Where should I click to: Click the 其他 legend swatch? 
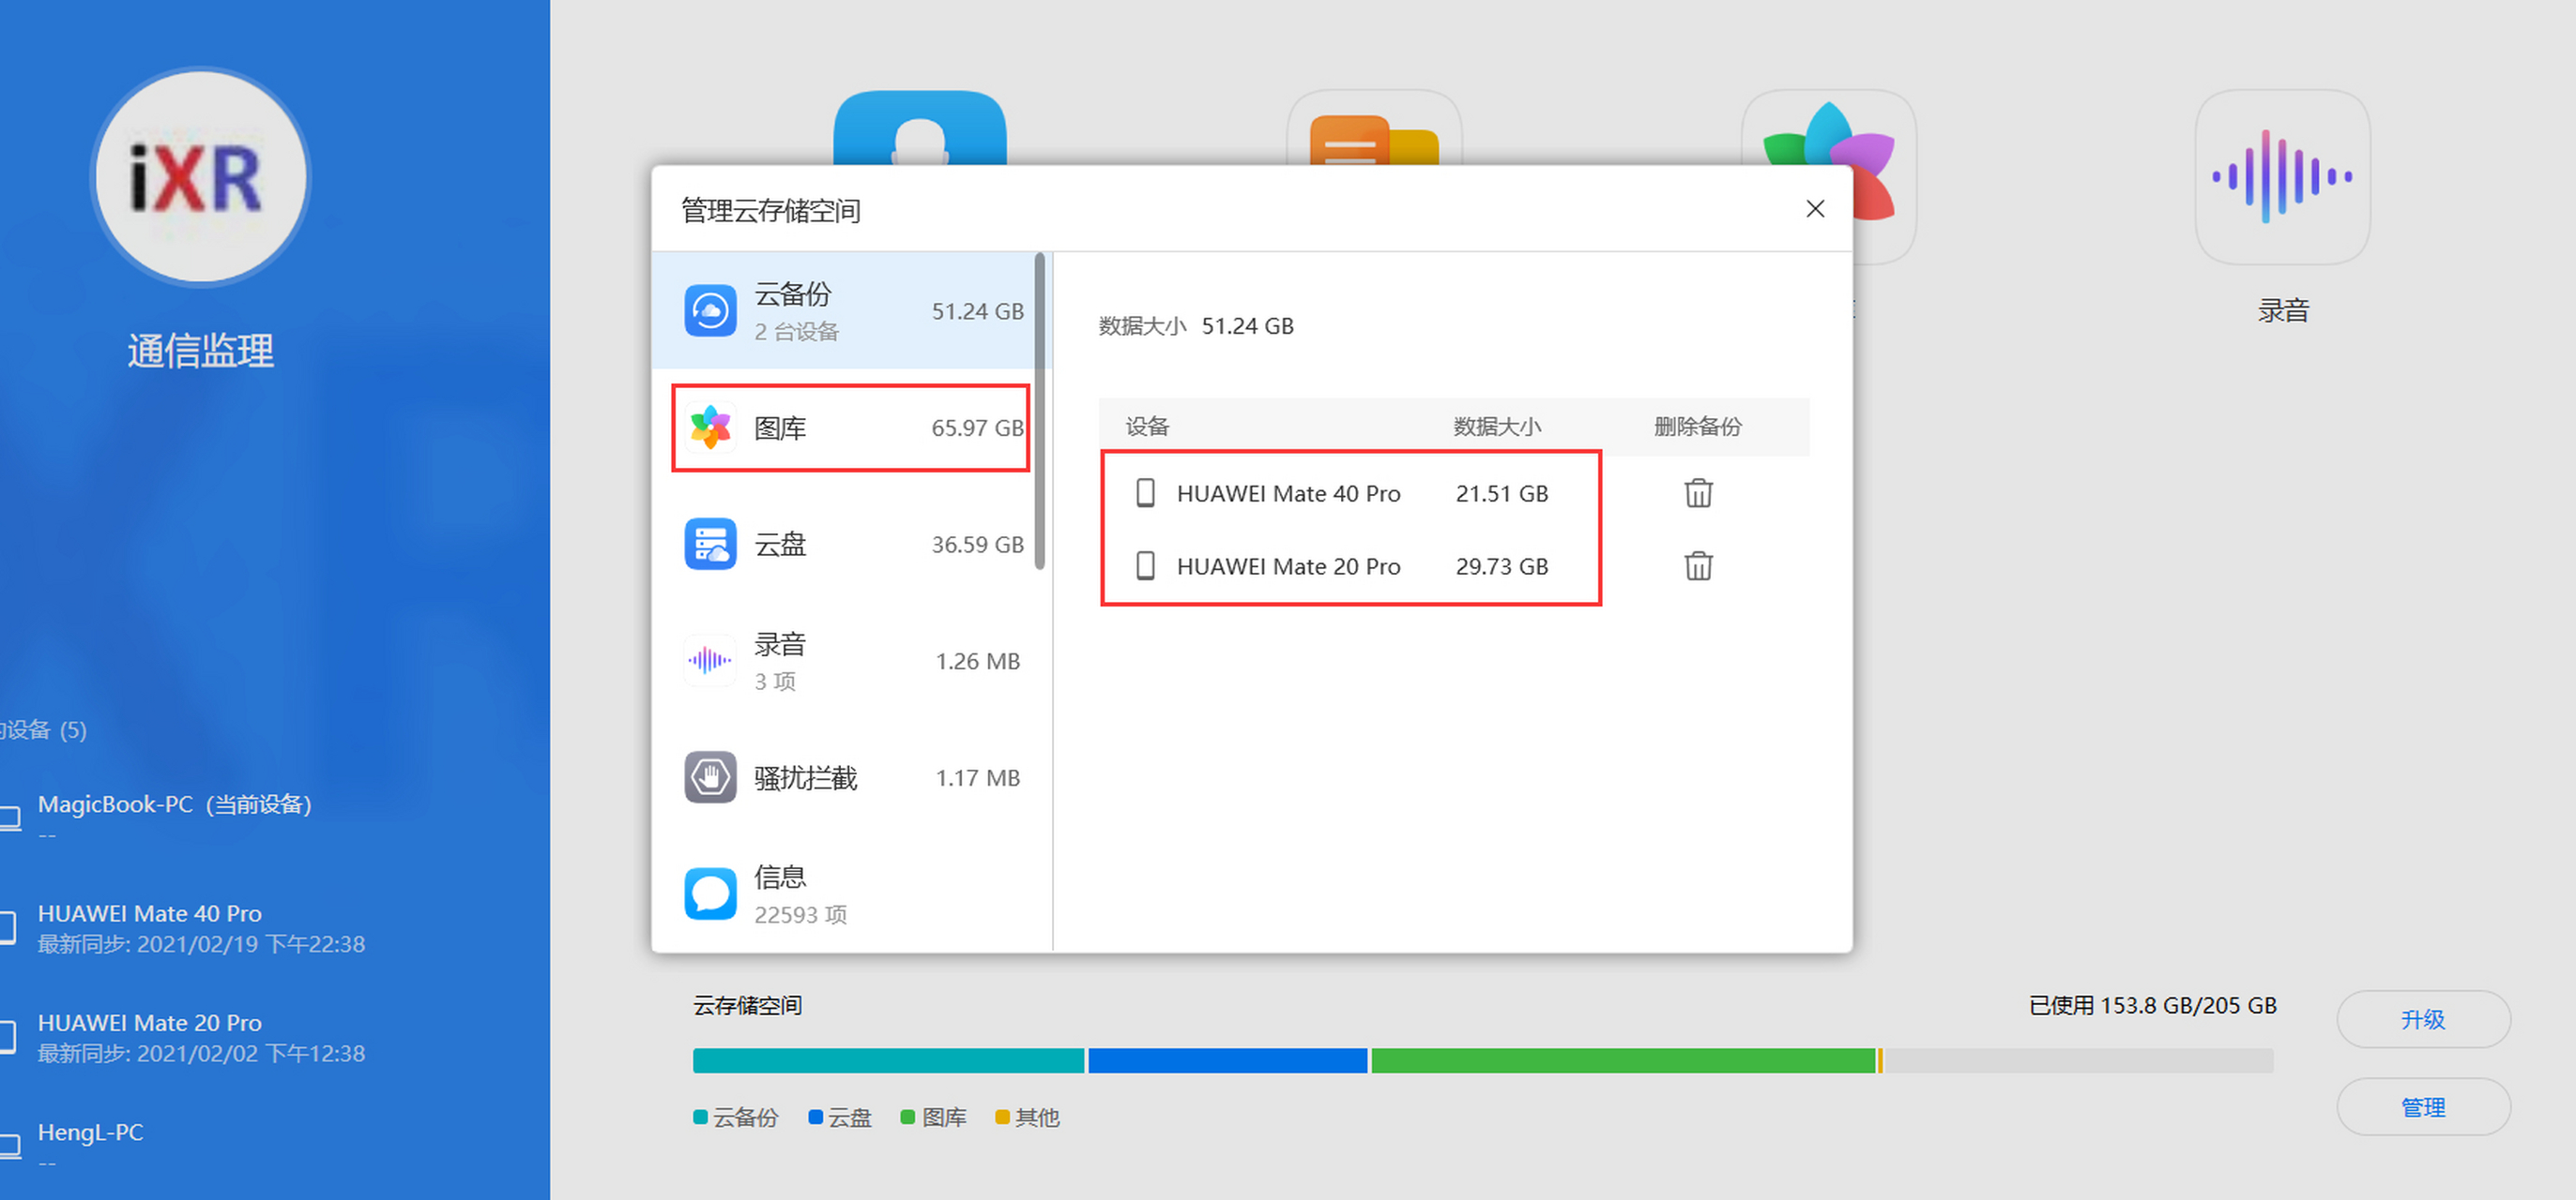[1002, 1117]
